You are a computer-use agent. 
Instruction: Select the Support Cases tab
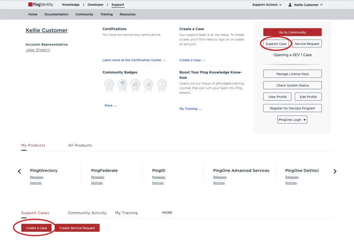pyautogui.click(x=35, y=213)
